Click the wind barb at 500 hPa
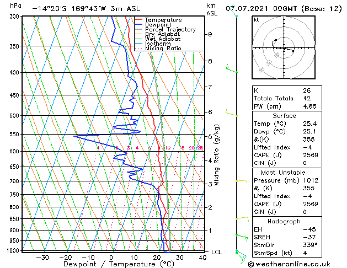The height and width of the screenshot is (268, 347). [232, 112]
